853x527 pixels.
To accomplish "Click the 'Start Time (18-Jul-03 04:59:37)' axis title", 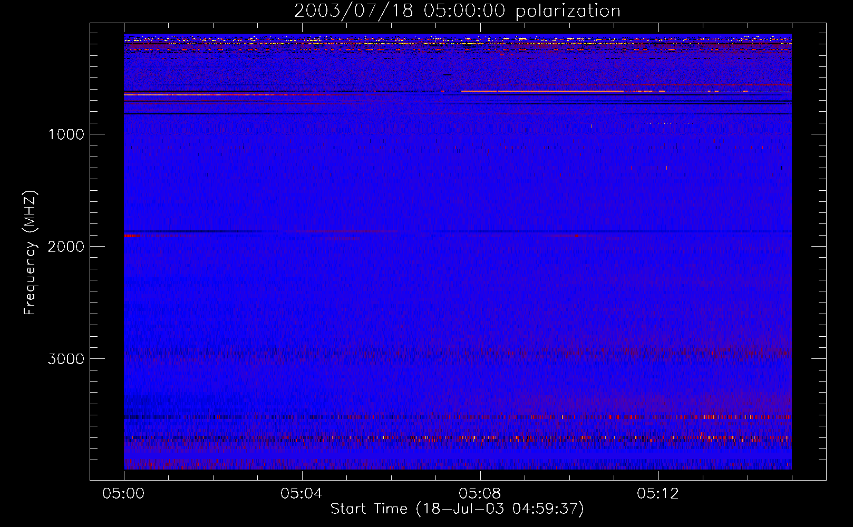I will (457, 509).
